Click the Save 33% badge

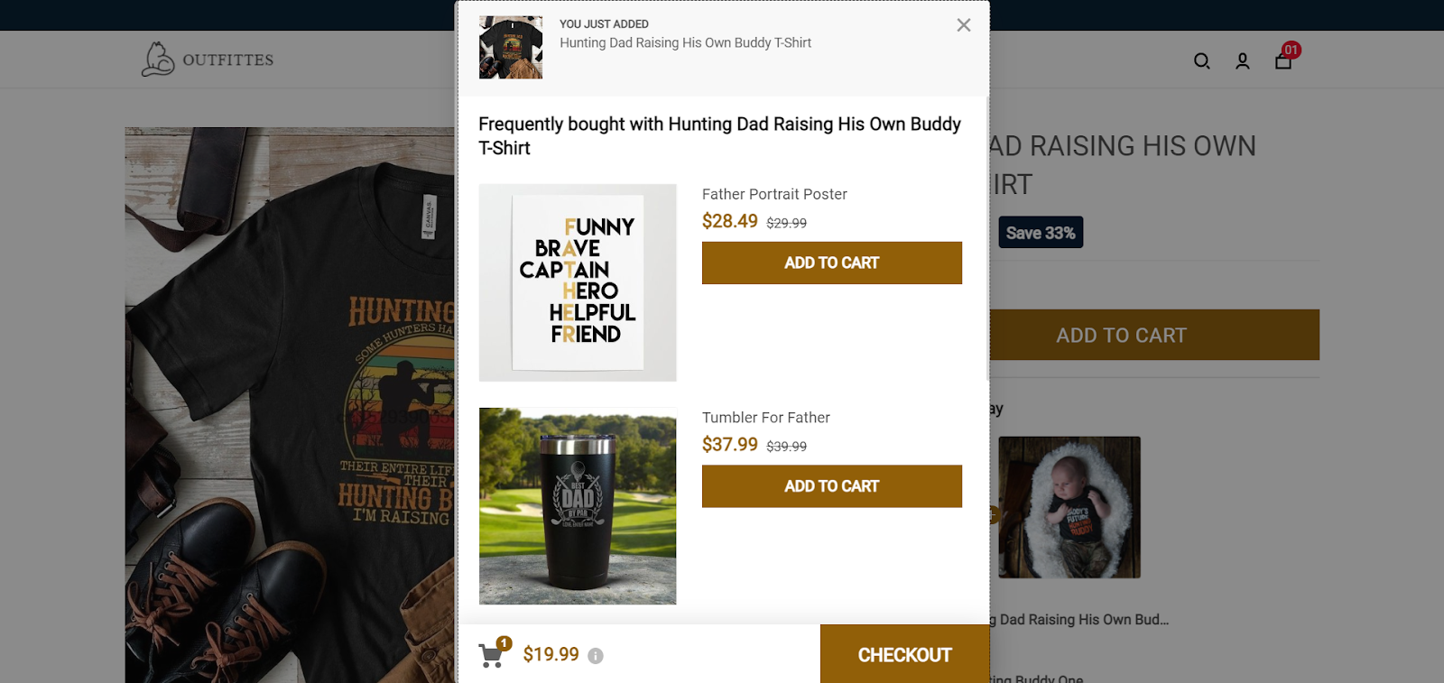pyautogui.click(x=1041, y=233)
